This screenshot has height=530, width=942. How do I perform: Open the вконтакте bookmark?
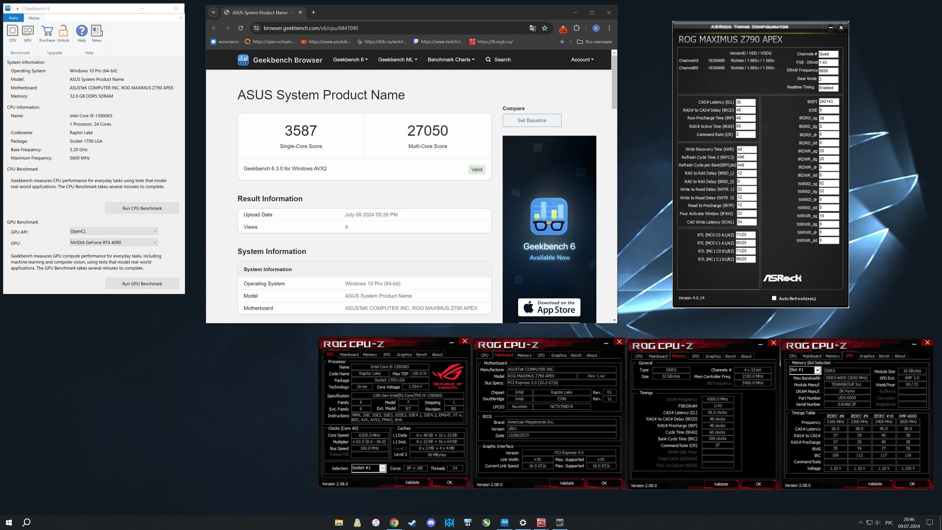pyautogui.click(x=224, y=42)
